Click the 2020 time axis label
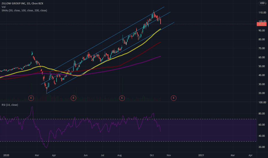 (6, 155)
